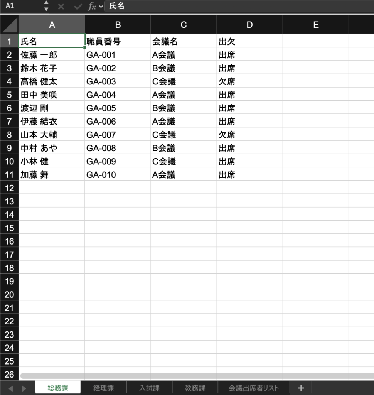Open the insert function fx button

coord(92,7)
